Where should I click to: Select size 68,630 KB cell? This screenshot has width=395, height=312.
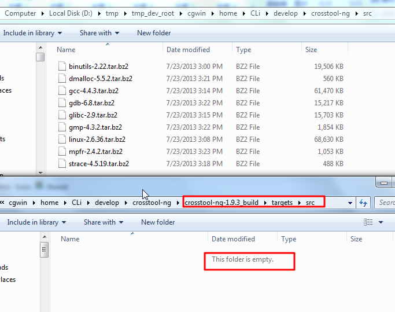click(x=328, y=140)
